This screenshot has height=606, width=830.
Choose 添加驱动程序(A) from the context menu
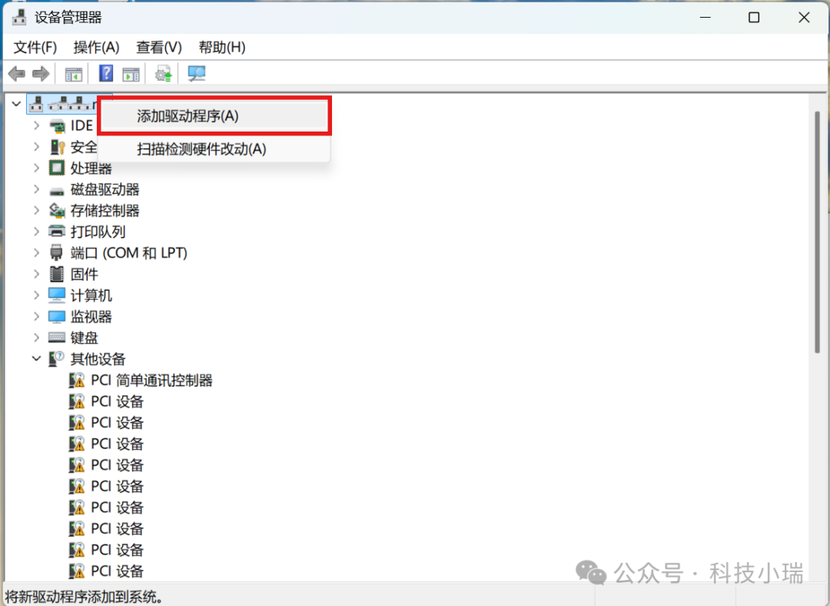[x=214, y=116]
